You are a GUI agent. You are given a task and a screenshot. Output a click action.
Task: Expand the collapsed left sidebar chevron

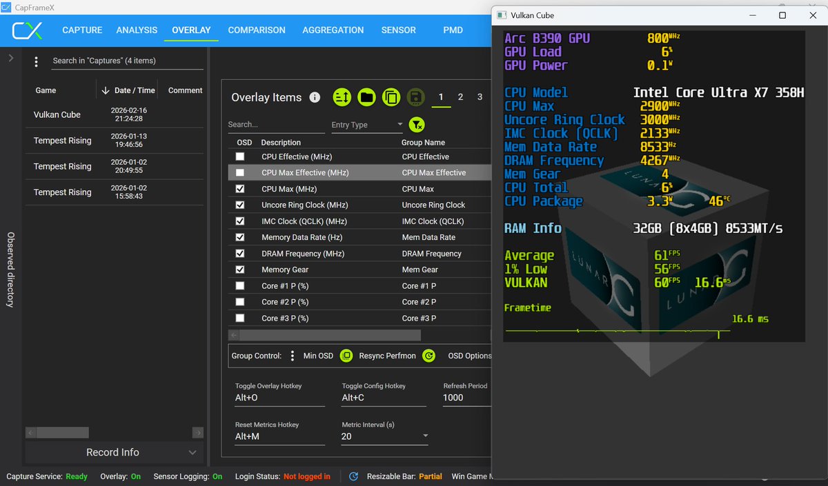[x=11, y=59]
